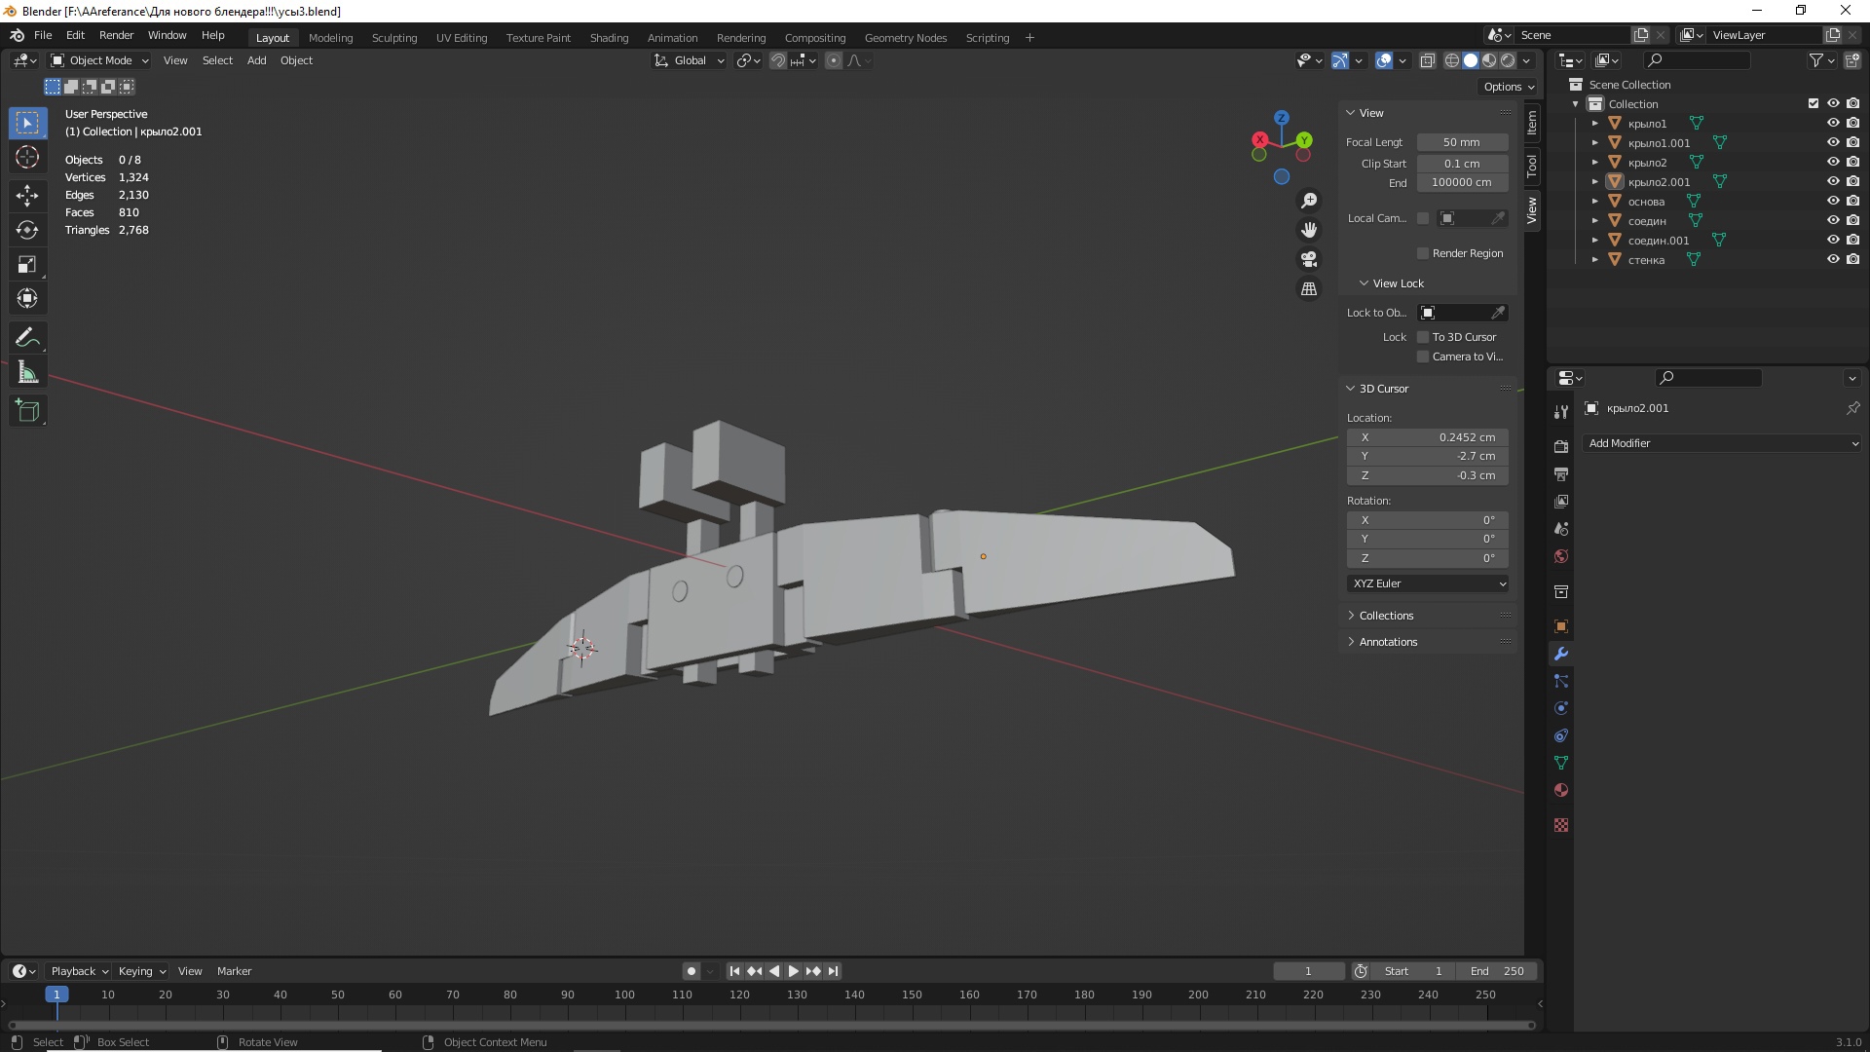The width and height of the screenshot is (1870, 1052).
Task: Select the Rotate tool
Action: 27,230
